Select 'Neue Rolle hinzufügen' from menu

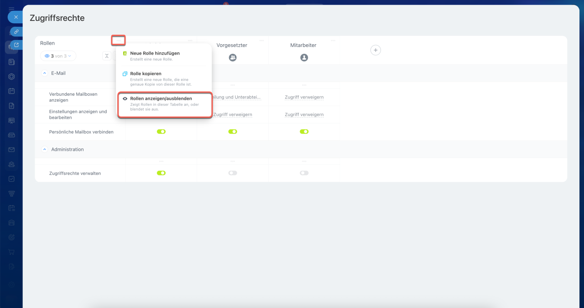coord(155,53)
